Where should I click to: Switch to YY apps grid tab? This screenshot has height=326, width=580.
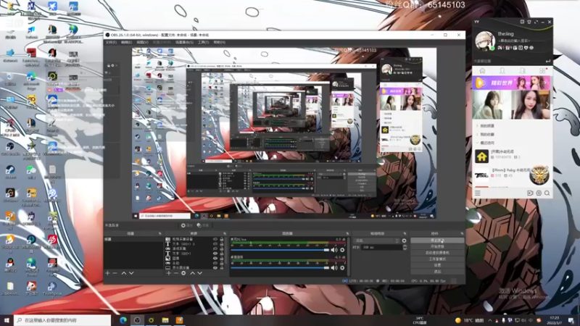pos(542,70)
